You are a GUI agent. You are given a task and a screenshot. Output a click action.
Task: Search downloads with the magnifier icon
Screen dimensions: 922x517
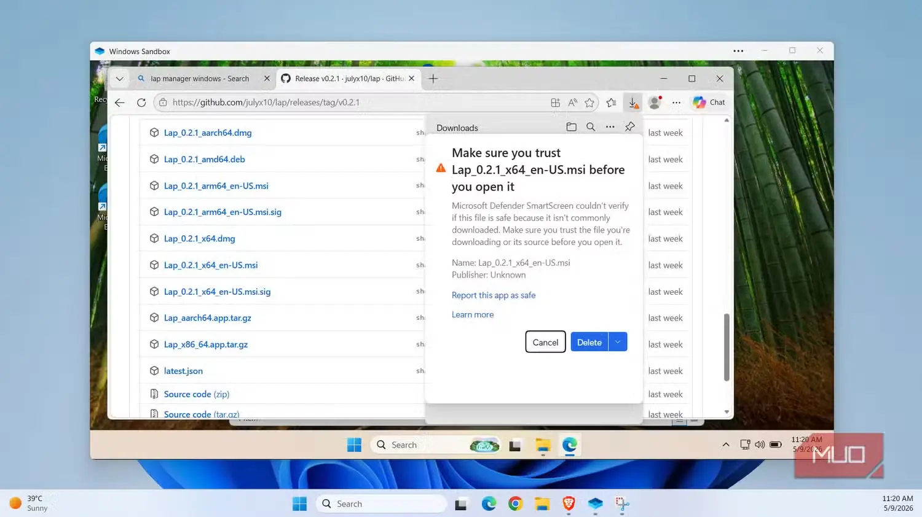591,127
